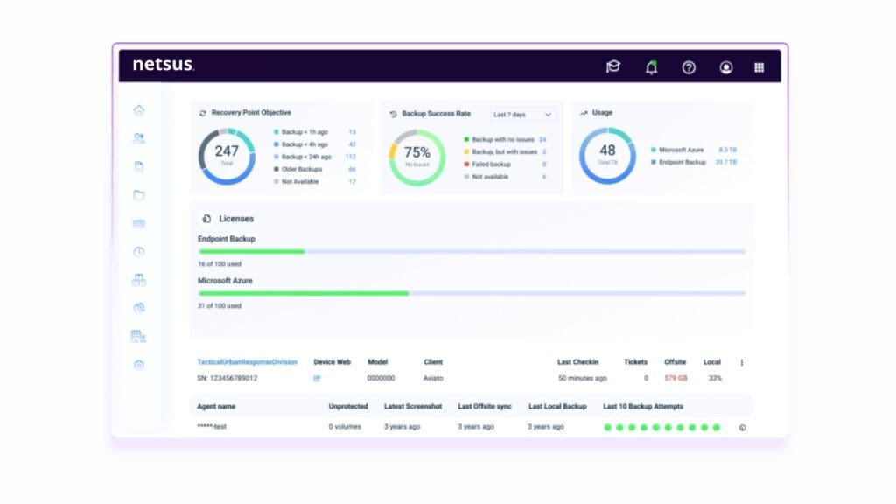Open the Last 7 days dropdown
Image resolution: width=896 pixels, height=504 pixels.
(522, 115)
